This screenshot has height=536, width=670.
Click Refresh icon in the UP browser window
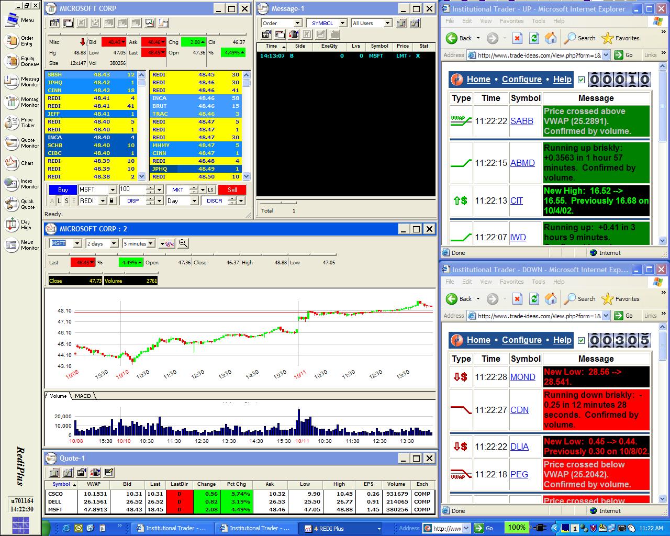(x=534, y=38)
